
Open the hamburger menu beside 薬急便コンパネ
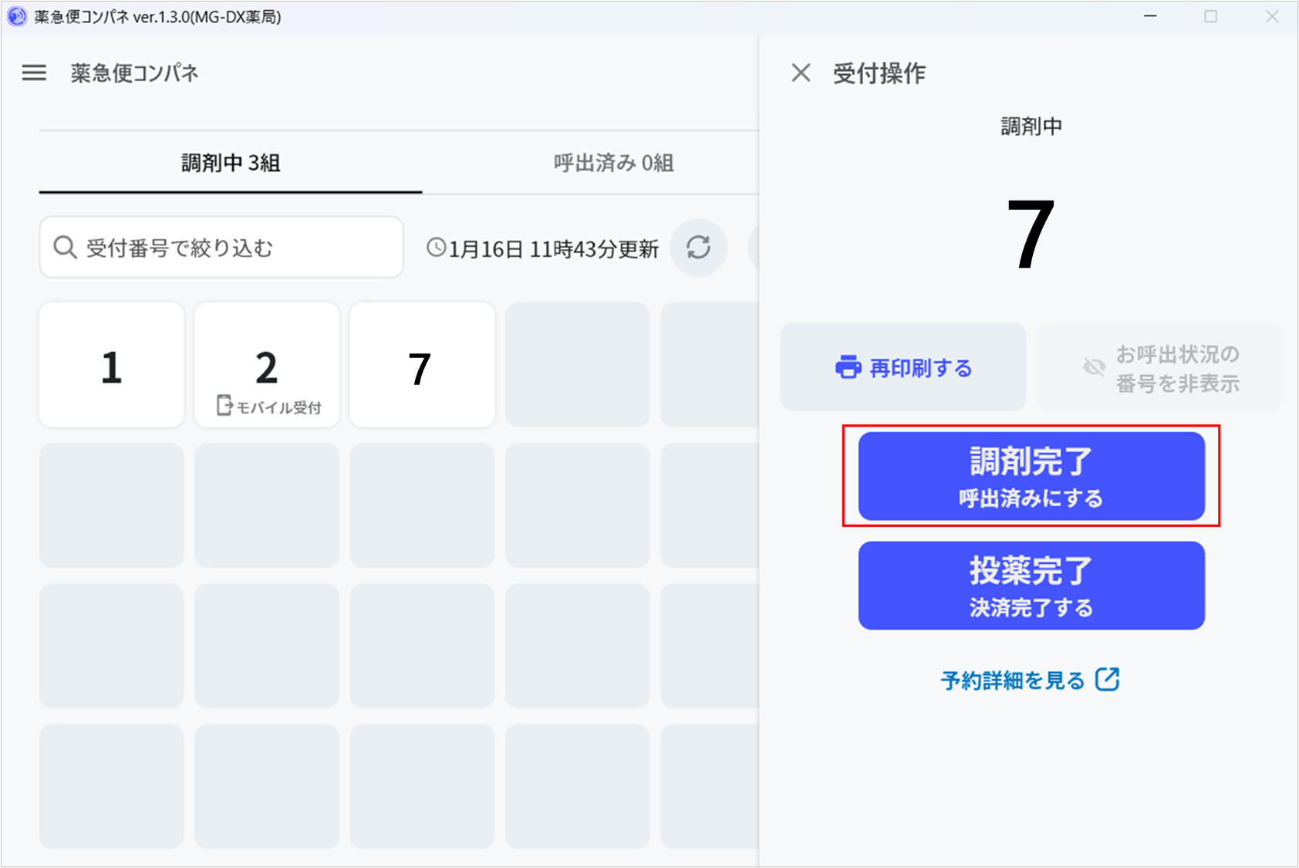click(34, 73)
